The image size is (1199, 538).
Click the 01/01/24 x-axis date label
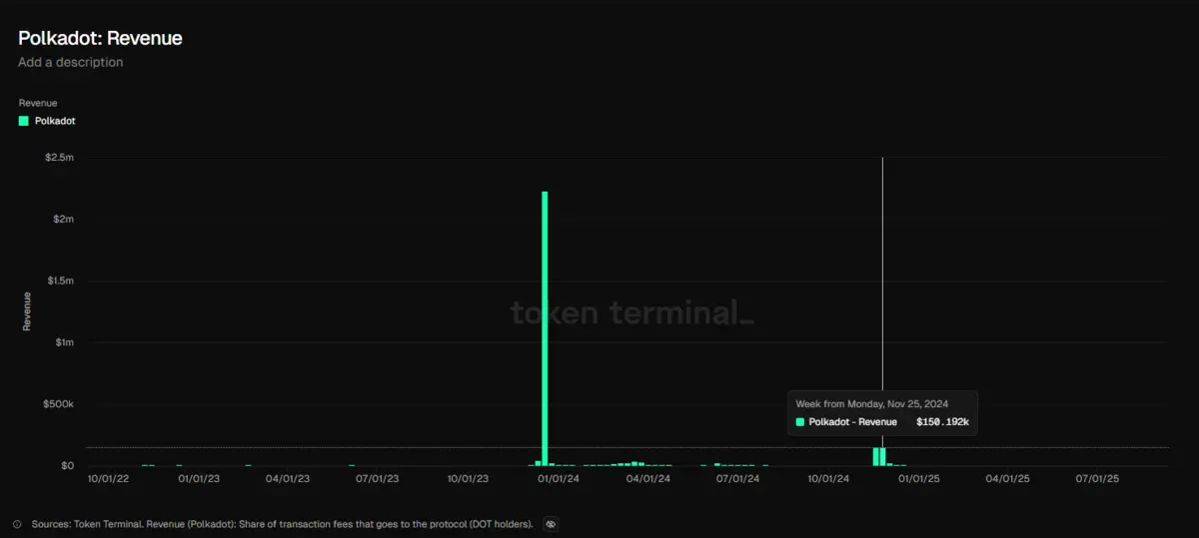559,479
